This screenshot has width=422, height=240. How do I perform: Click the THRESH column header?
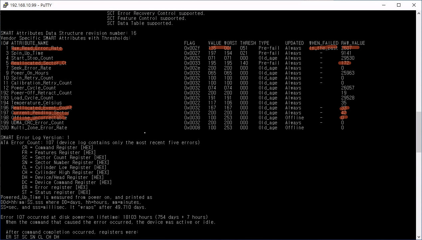pos(248,43)
